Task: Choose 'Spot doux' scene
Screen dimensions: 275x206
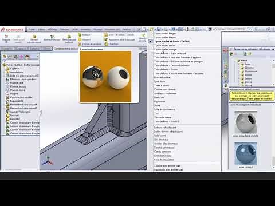Action: tap(159, 81)
